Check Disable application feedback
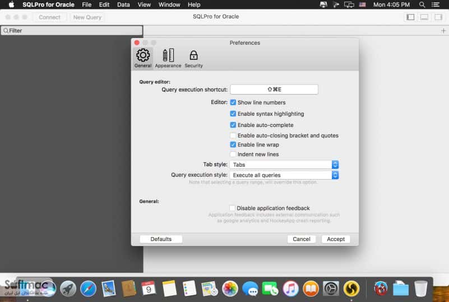449x302 pixels. coord(232,208)
